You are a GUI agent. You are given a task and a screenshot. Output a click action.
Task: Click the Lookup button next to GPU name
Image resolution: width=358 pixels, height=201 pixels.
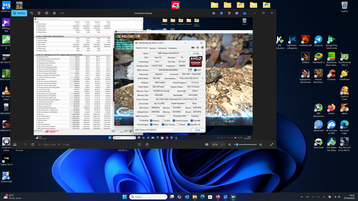pos(196,53)
